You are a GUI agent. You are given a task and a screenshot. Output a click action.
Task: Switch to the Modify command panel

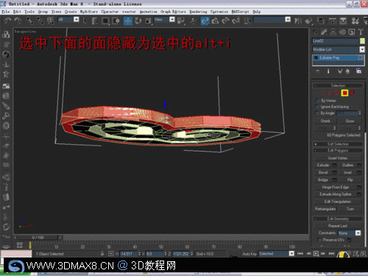(x=324, y=32)
